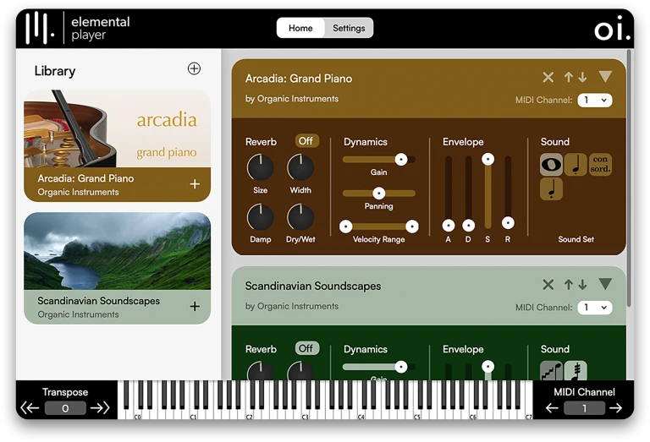Collapse the Scandinavian Soundscapes panel triangle
This screenshot has height=442, width=650.
coord(605,283)
